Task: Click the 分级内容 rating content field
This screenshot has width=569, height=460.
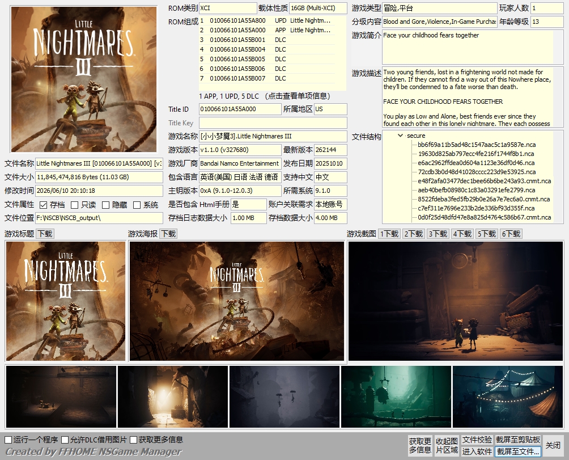Action: tap(439, 22)
